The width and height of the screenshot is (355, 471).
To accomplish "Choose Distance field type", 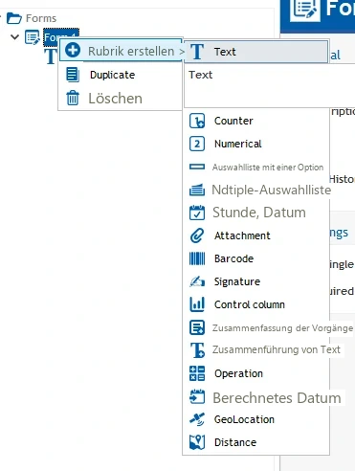I will [x=235, y=442].
